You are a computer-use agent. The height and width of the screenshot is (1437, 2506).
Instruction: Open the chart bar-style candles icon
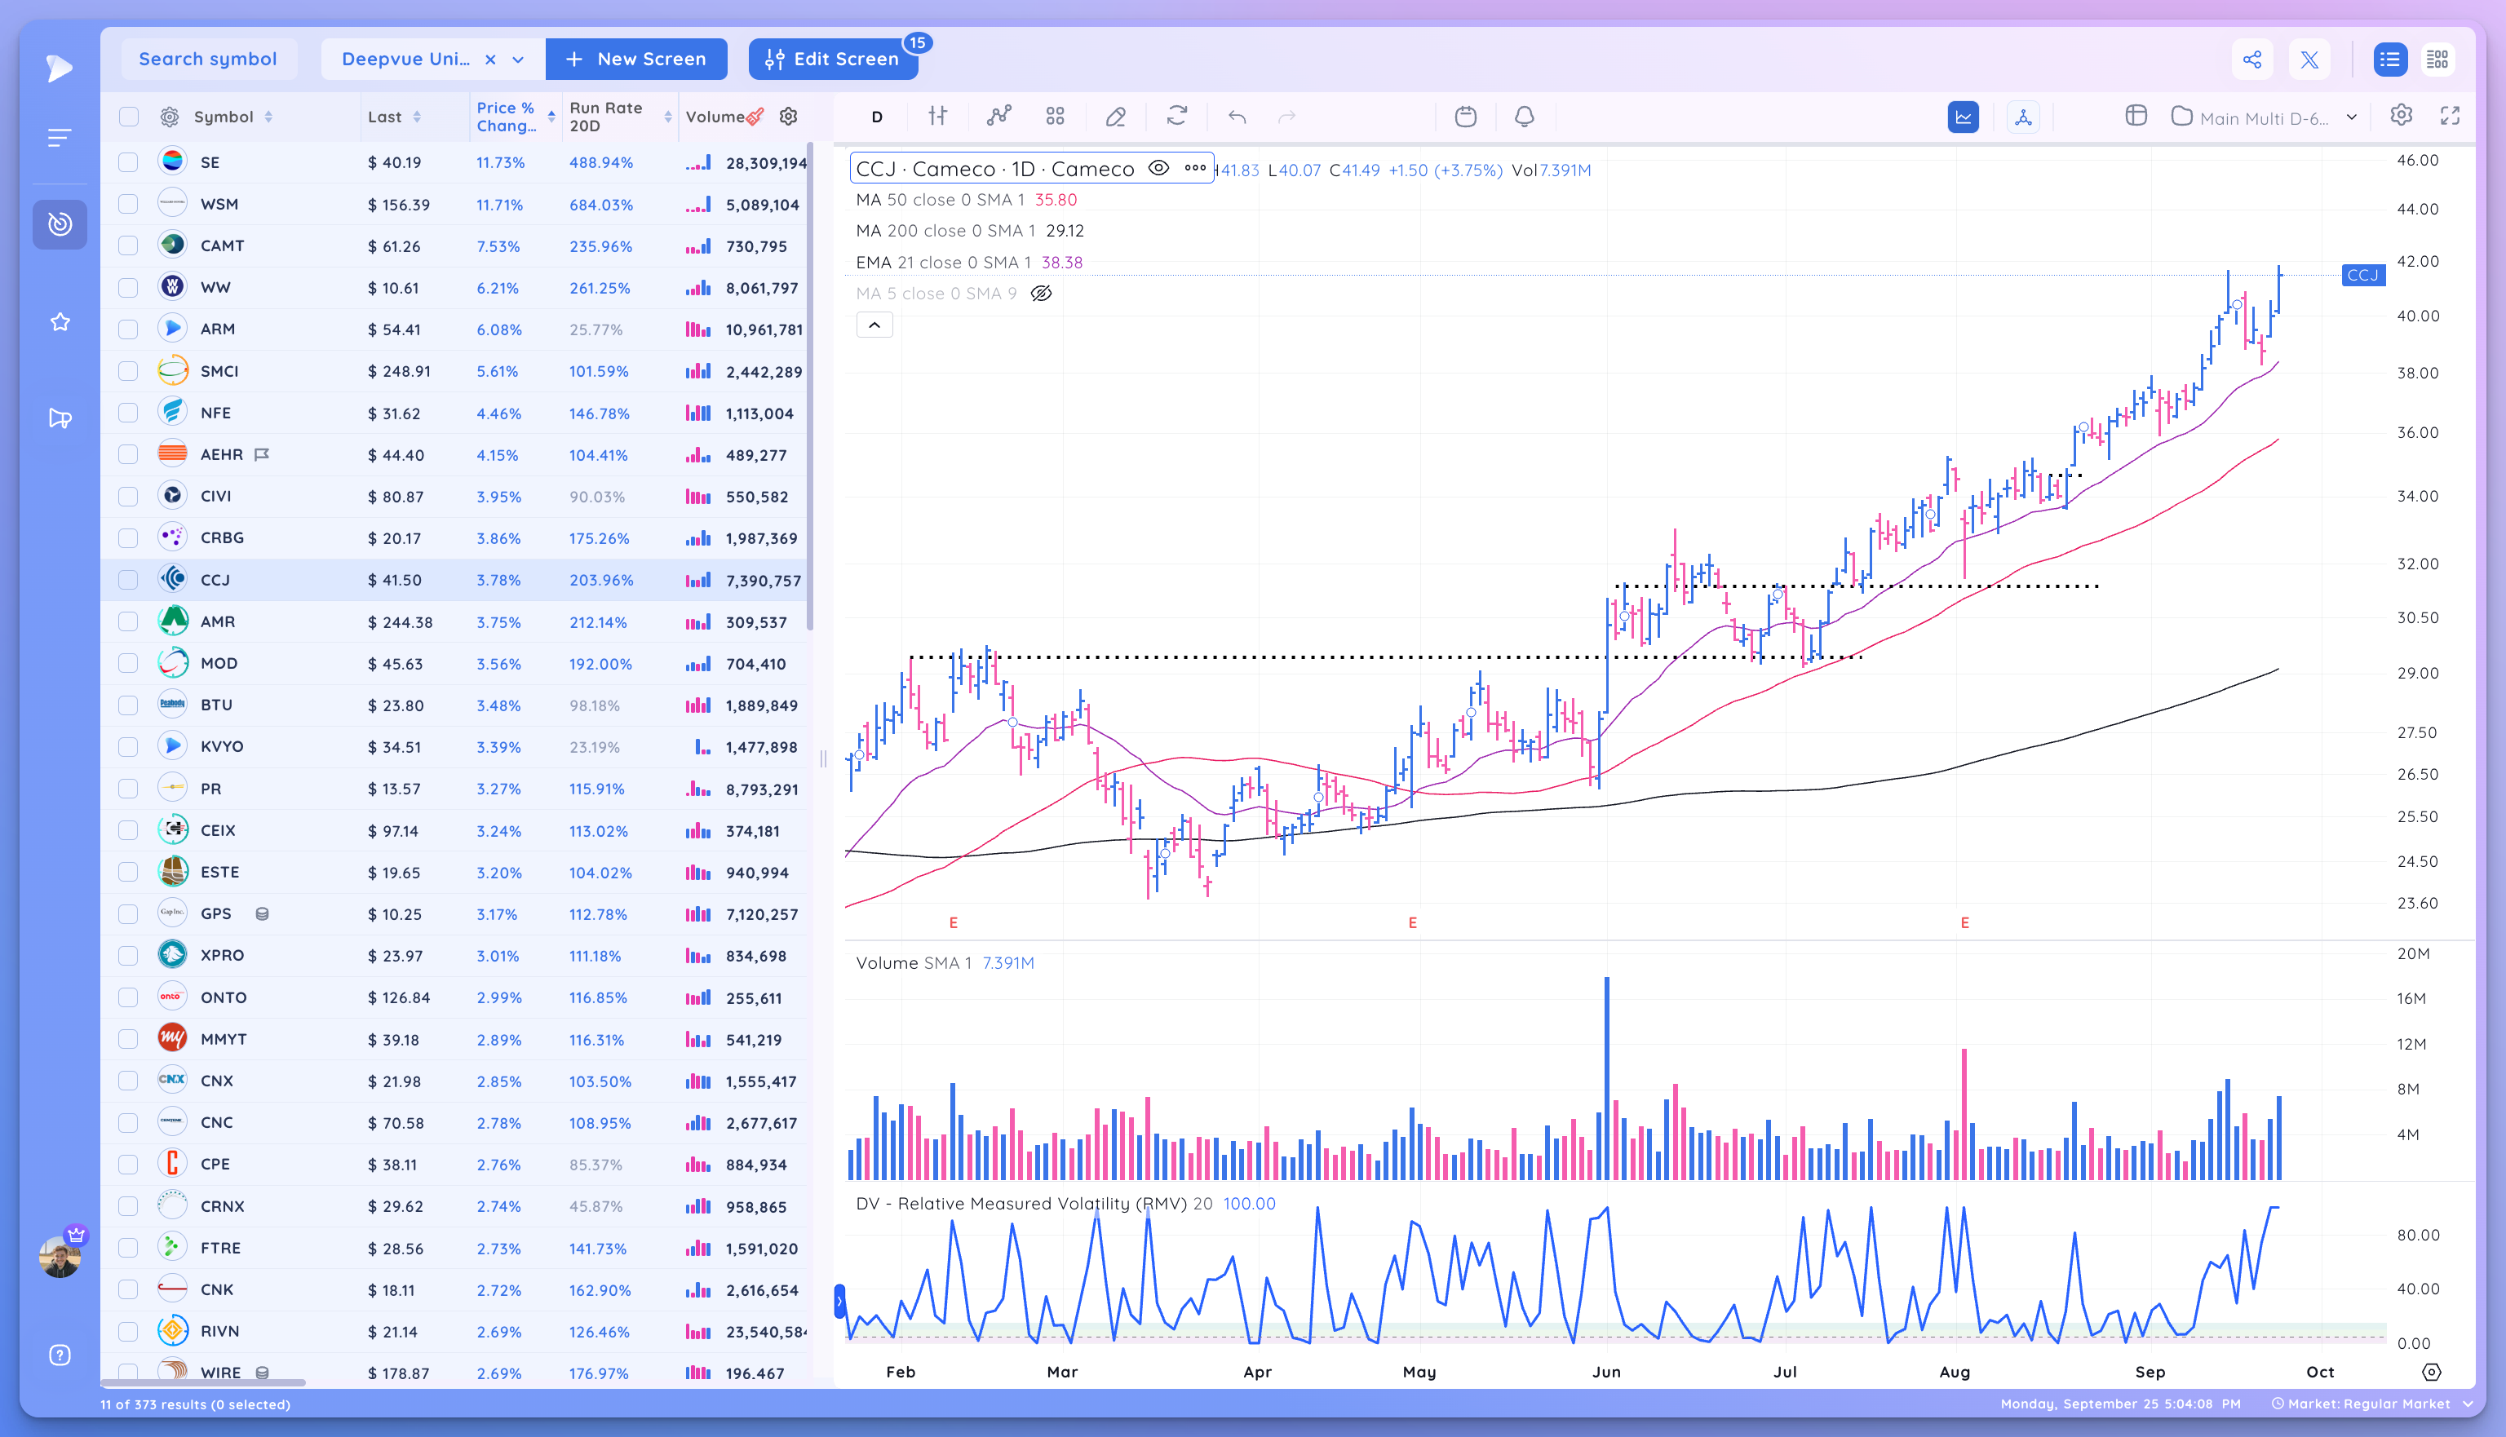(x=937, y=117)
